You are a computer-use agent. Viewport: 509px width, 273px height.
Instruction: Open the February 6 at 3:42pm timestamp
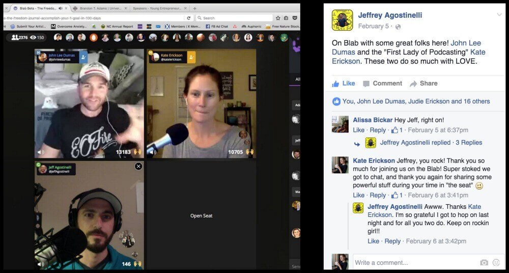[x=436, y=241]
